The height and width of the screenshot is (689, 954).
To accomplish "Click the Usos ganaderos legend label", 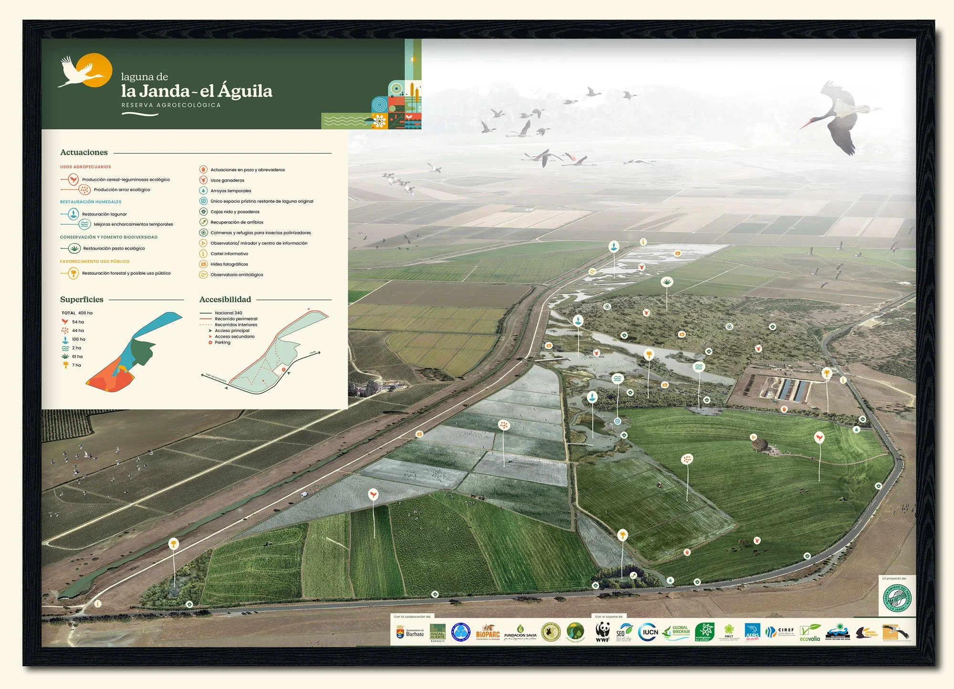I will [228, 180].
